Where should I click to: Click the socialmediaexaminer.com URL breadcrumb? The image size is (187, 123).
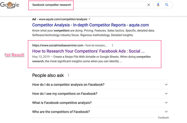point(58,45)
